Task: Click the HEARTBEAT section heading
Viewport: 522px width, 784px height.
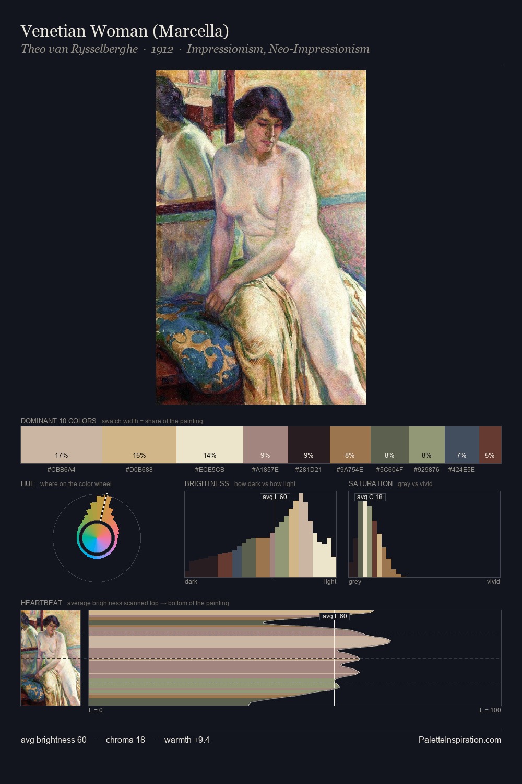Action: [41, 603]
